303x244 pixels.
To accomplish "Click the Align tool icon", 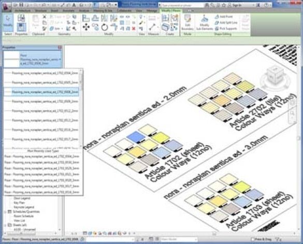I will (86, 18).
